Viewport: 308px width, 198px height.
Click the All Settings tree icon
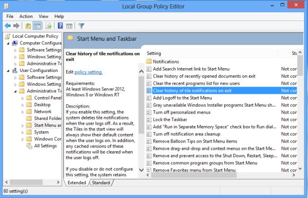click(x=29, y=146)
